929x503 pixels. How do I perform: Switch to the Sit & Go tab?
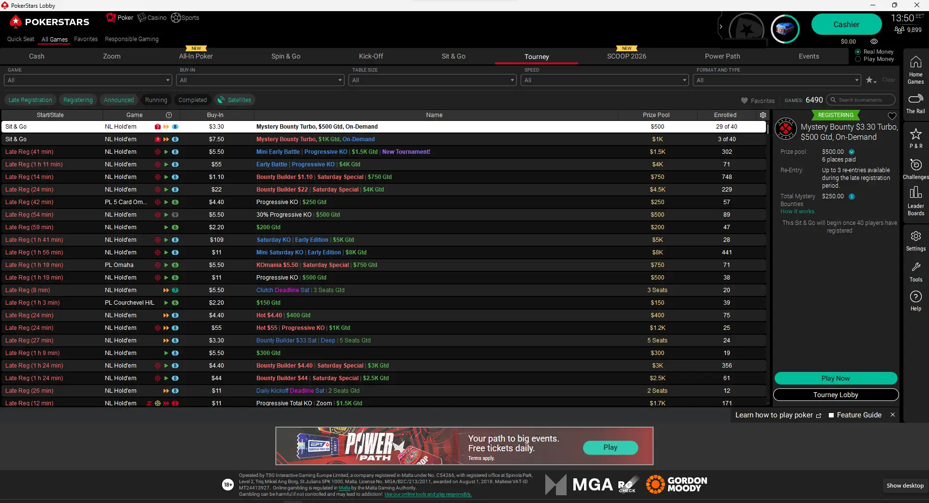(453, 56)
